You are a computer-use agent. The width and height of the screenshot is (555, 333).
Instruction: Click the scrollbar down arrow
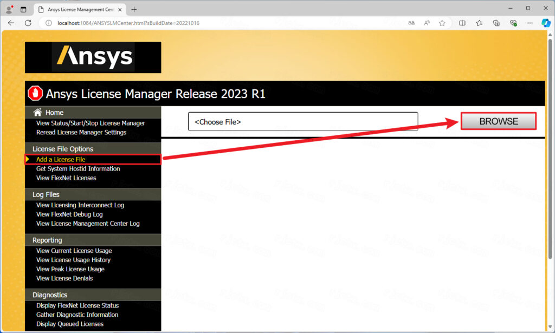click(550, 328)
